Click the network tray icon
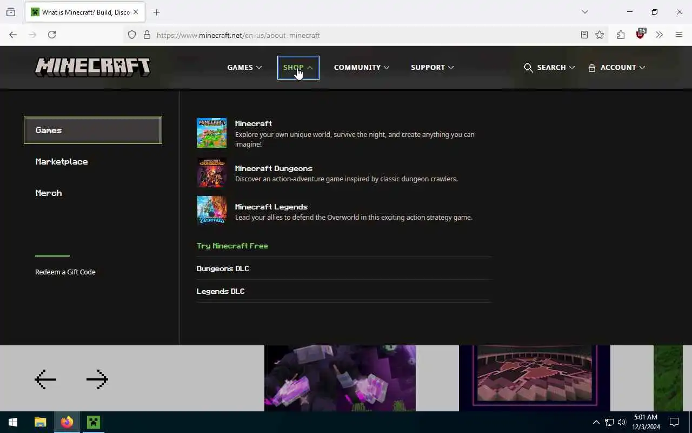This screenshot has height=433, width=692. click(x=609, y=422)
